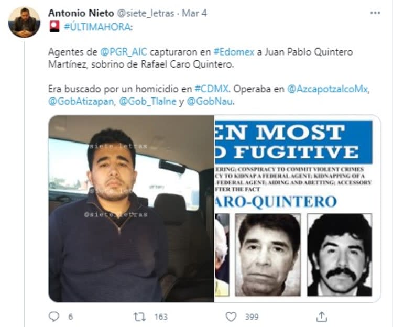Click the Antonio Nieto display name
Image resolution: width=393 pixels, height=327 pixels.
click(x=81, y=13)
